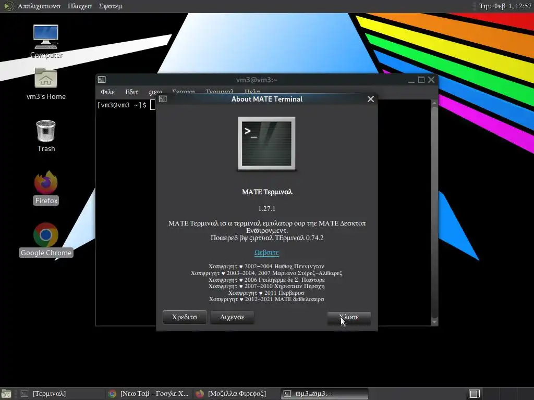Switch to vm3@vm3 taskbar entry

(x=324, y=394)
